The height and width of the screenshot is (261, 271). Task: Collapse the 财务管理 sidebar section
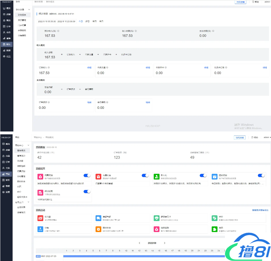29,10
